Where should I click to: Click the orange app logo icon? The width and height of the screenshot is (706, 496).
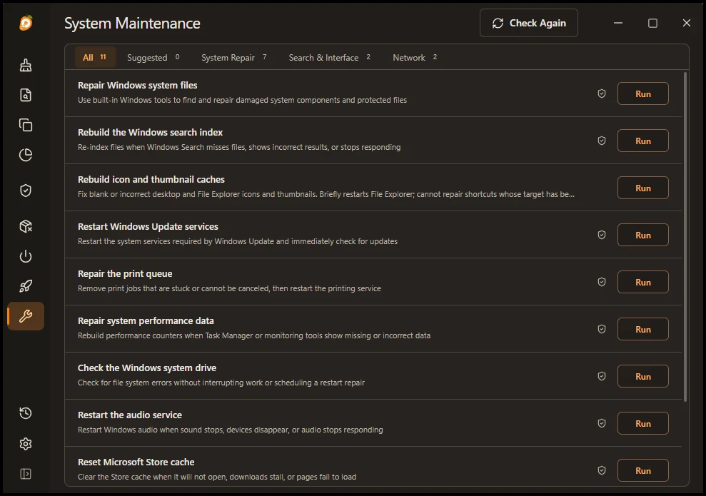tap(26, 23)
